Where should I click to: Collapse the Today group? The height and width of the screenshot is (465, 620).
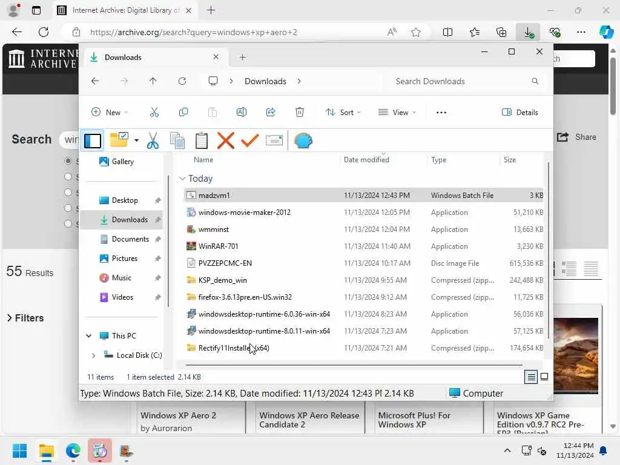182,179
